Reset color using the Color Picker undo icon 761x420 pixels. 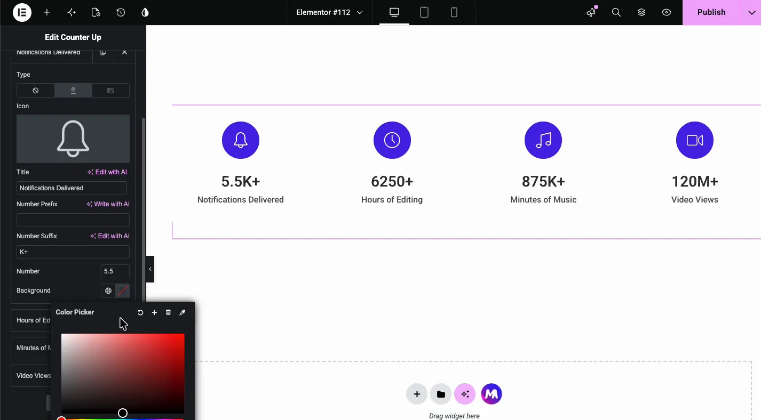pos(140,312)
